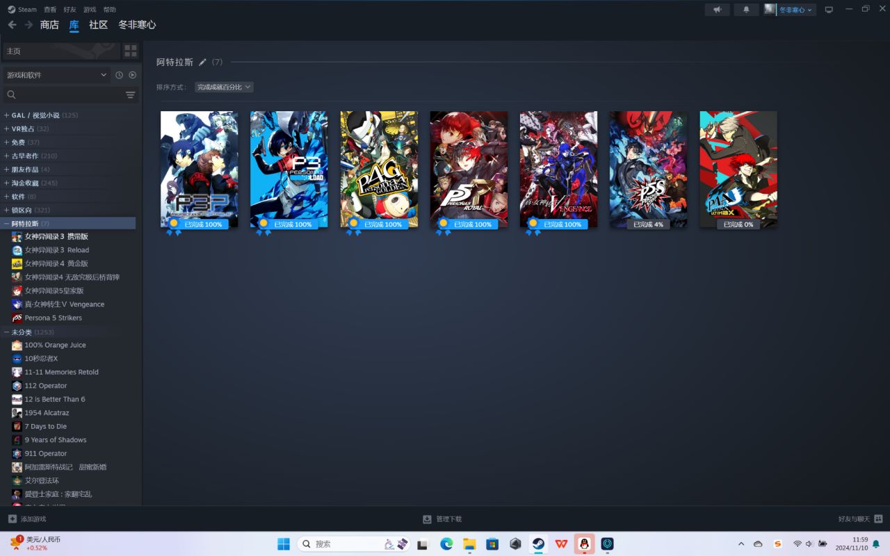This screenshot has width=890, height=556.
Task: Click the ready-to-play filter icon
Action: (132, 75)
